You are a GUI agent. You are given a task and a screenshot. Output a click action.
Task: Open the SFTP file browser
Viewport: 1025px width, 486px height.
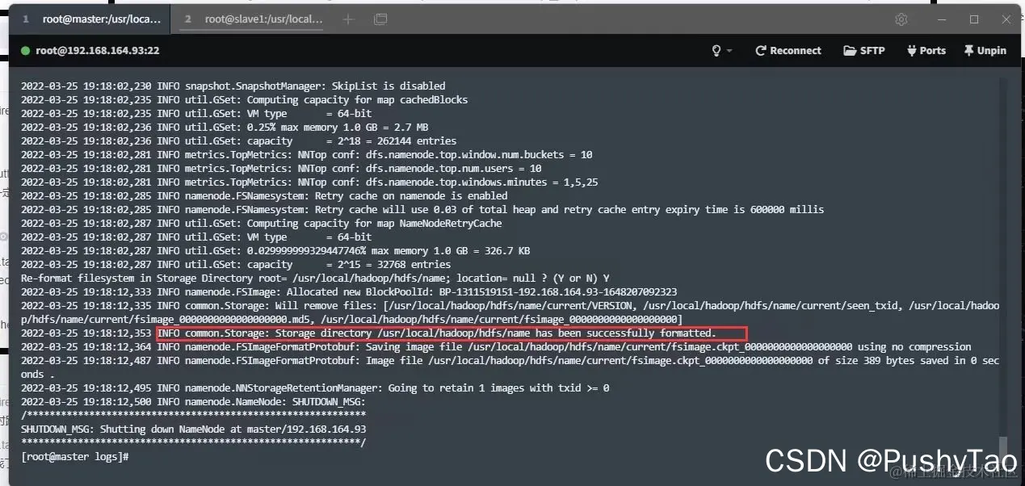(864, 50)
